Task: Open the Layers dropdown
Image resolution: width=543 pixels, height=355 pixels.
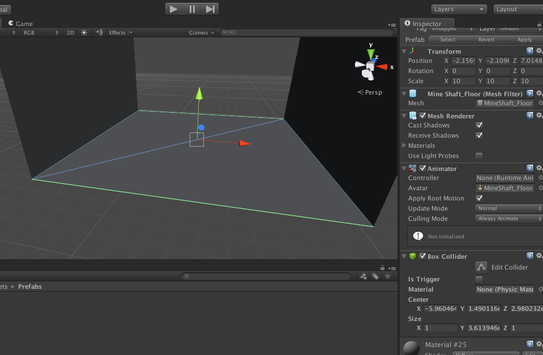Action: (459, 10)
